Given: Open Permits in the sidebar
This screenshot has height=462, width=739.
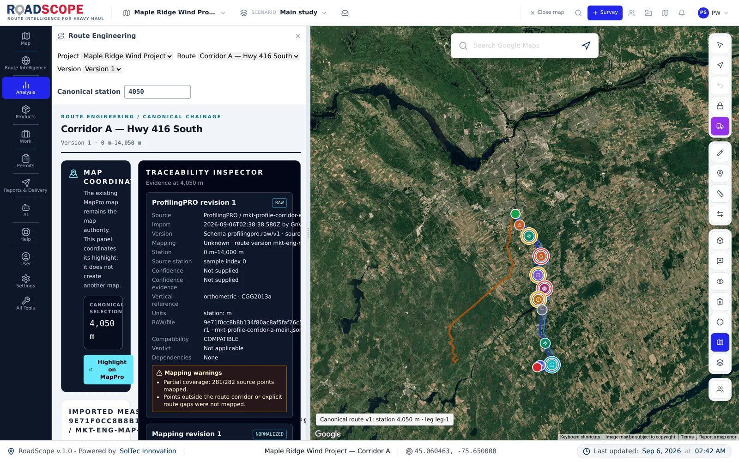Looking at the screenshot, I should point(25,161).
